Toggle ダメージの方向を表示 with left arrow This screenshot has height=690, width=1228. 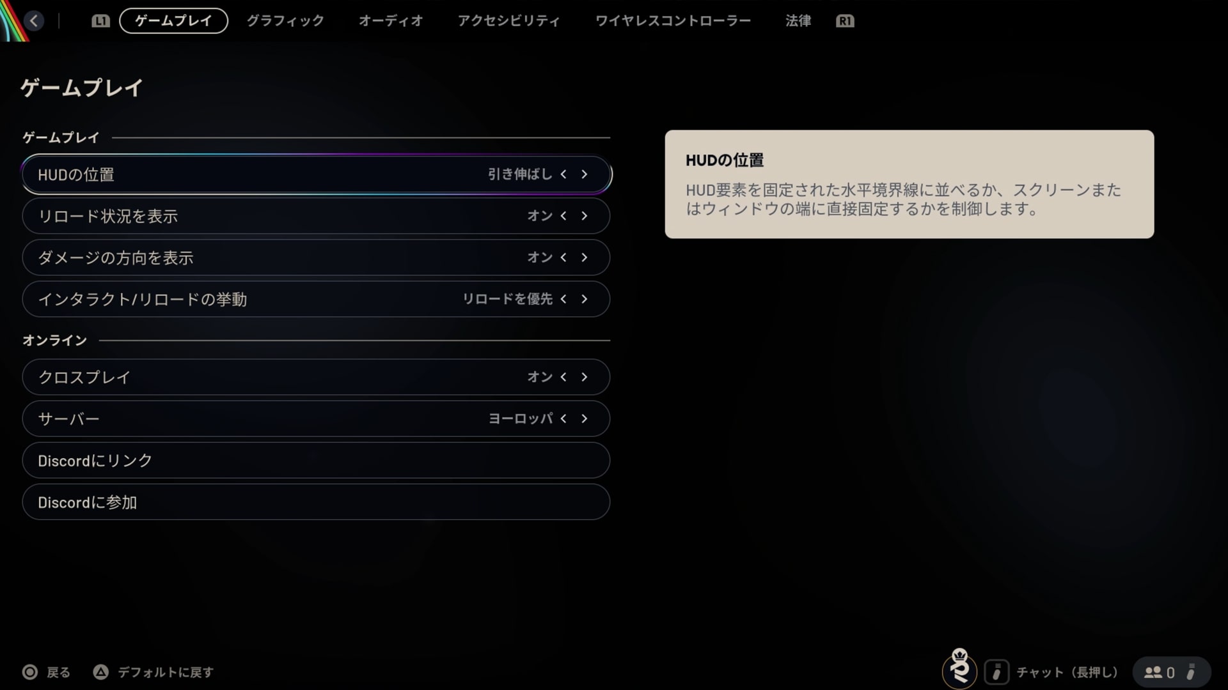[563, 257]
